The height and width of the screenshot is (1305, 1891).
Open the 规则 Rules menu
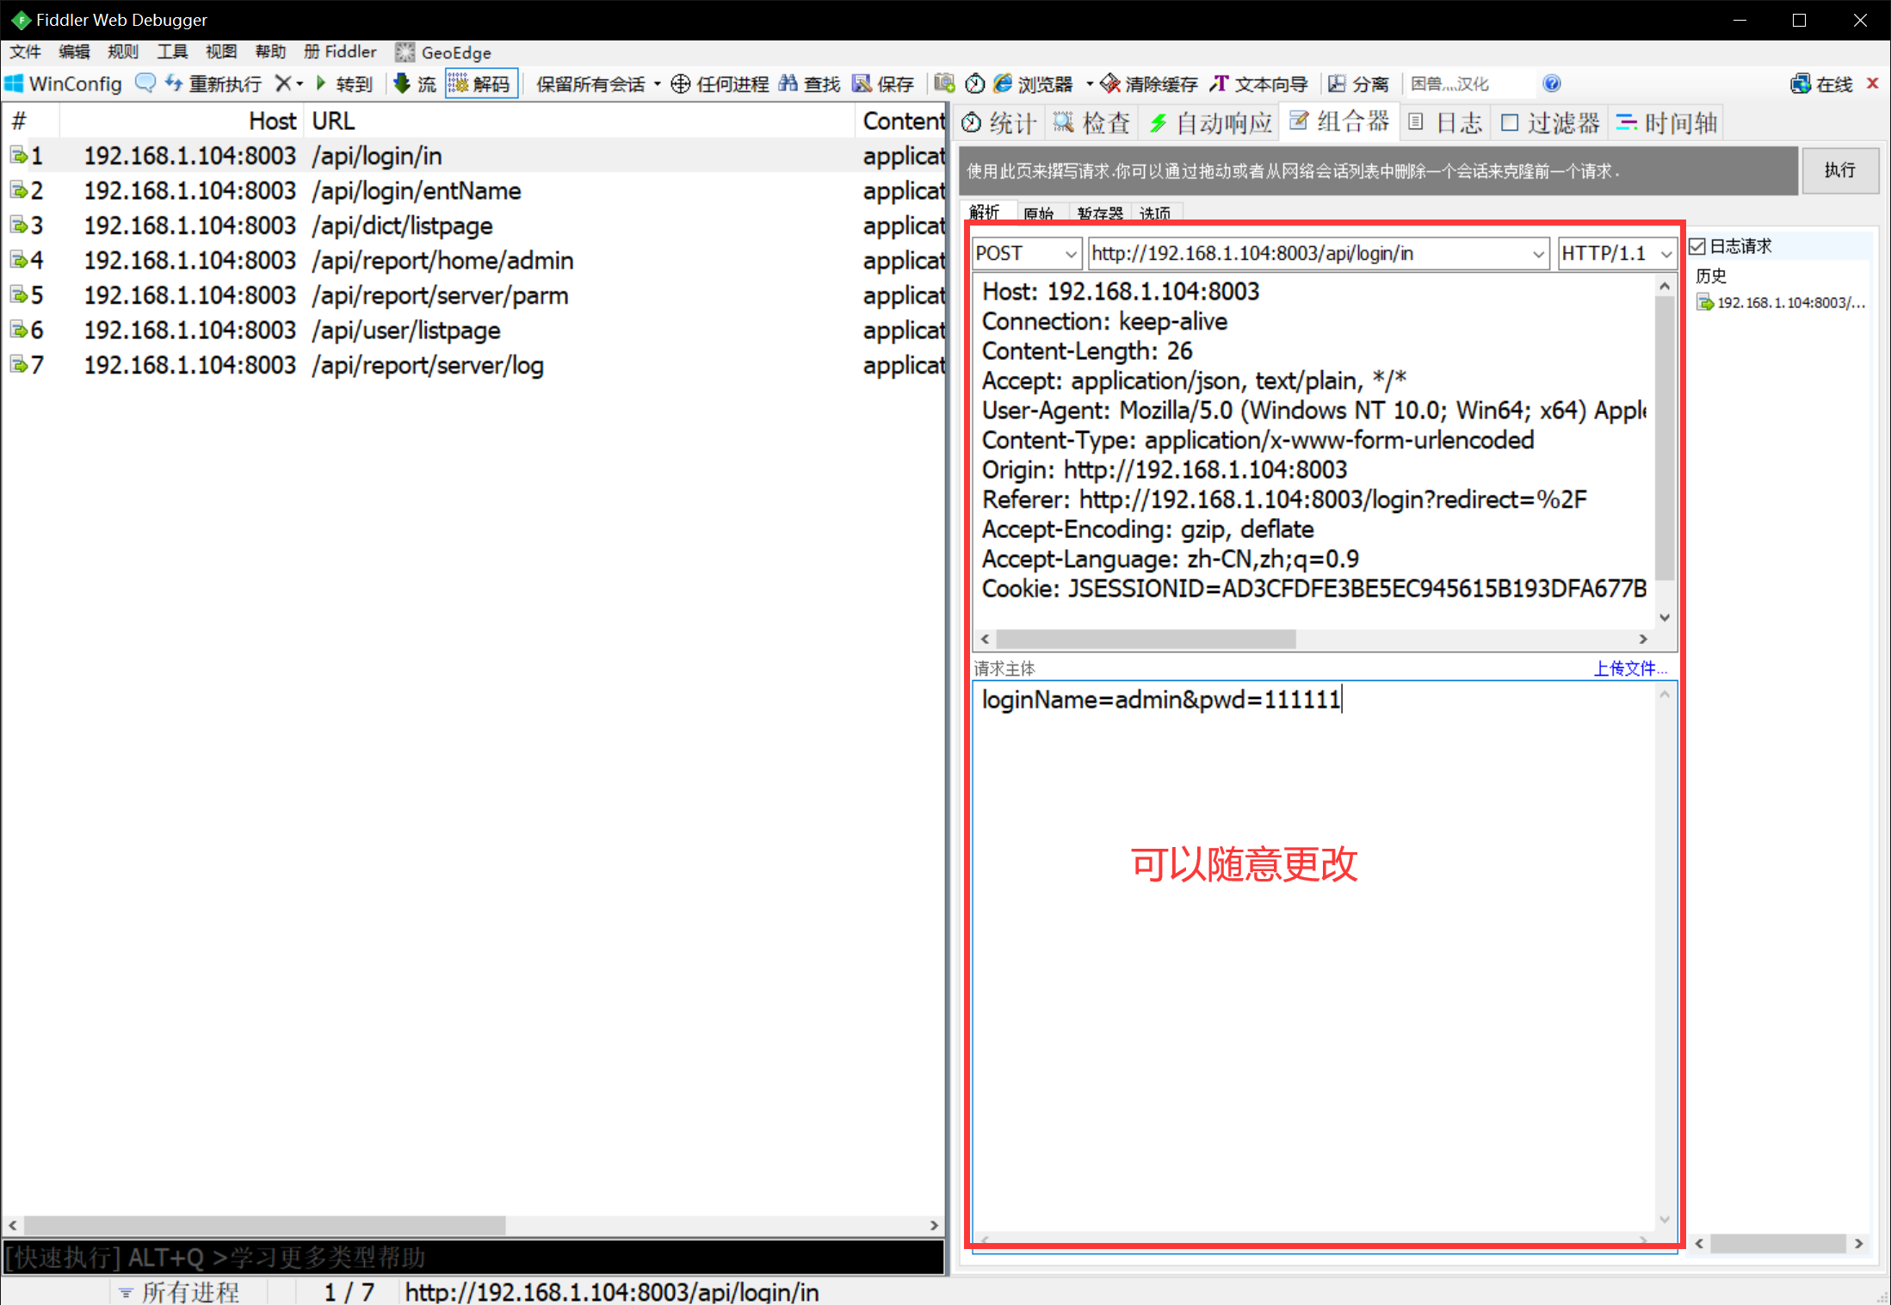122,52
